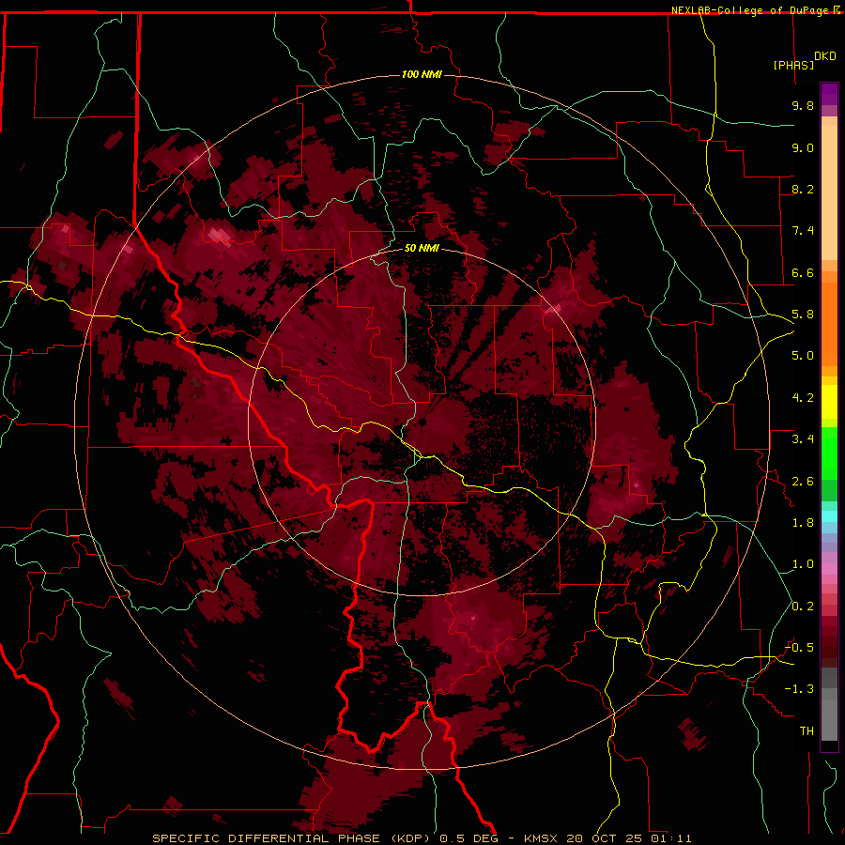The image size is (845, 845).
Task: Click the 8.2 scale value
Action: point(803,189)
